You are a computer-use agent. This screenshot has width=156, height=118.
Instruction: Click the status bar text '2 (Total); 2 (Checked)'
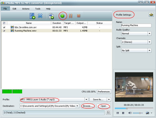[15, 112]
